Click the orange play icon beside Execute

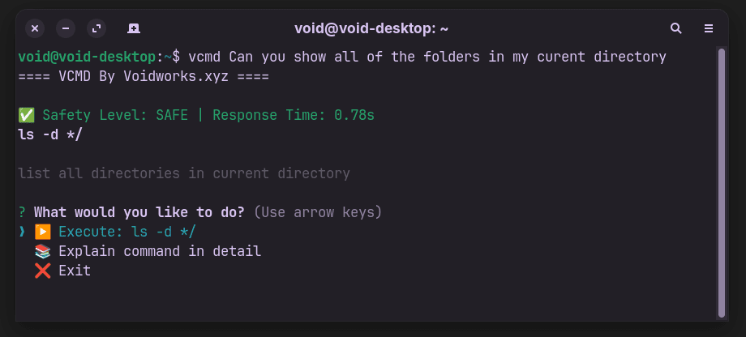(43, 232)
